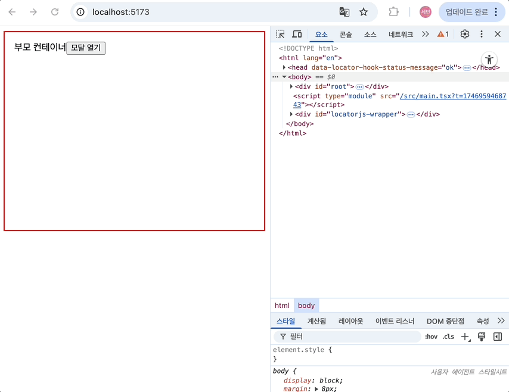Close the DevTools panel

tap(498, 34)
